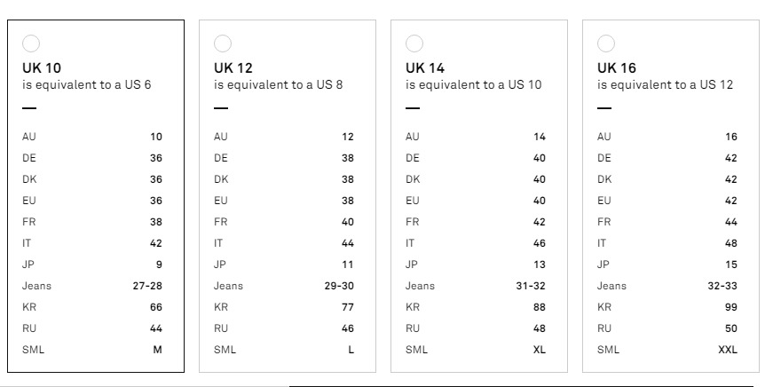Image resolution: width=773 pixels, height=387 pixels.
Task: Click the "equivalent to a US 10" text
Action: pos(473,85)
